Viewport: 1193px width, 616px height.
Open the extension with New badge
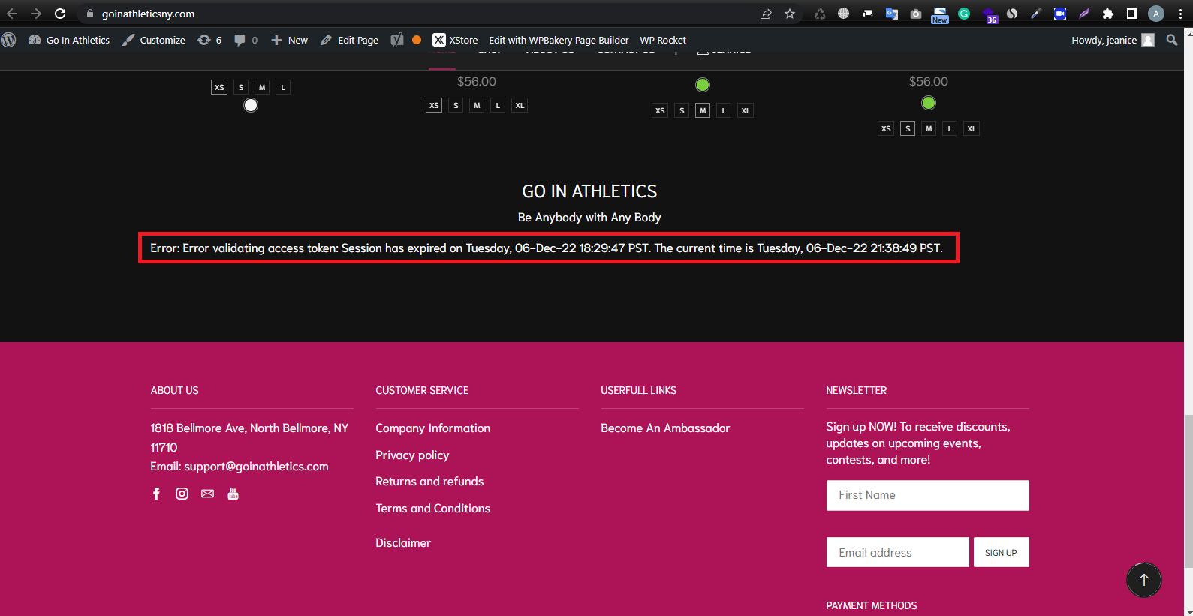coord(940,15)
